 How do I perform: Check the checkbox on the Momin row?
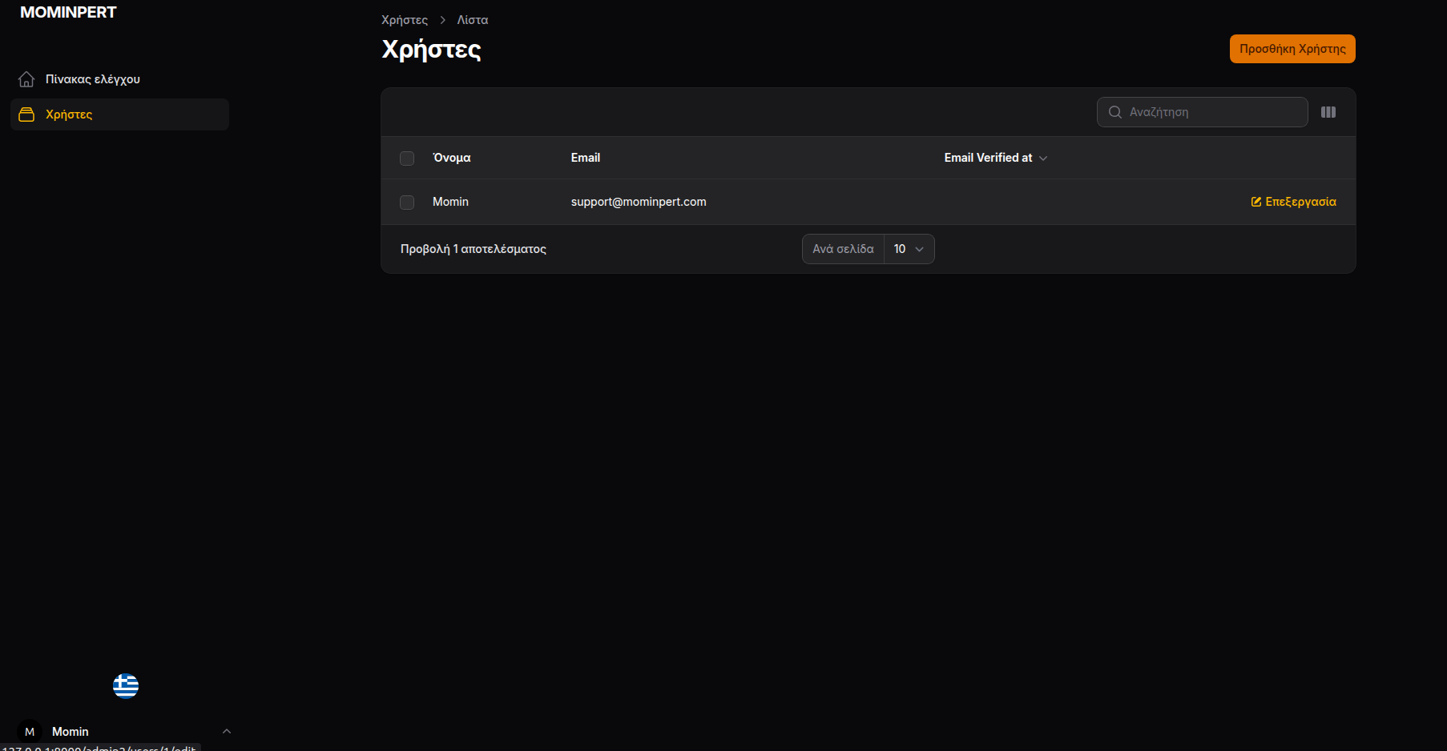pyautogui.click(x=407, y=203)
